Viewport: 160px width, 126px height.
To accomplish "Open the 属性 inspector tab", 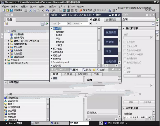I will [x=74, y=70].
